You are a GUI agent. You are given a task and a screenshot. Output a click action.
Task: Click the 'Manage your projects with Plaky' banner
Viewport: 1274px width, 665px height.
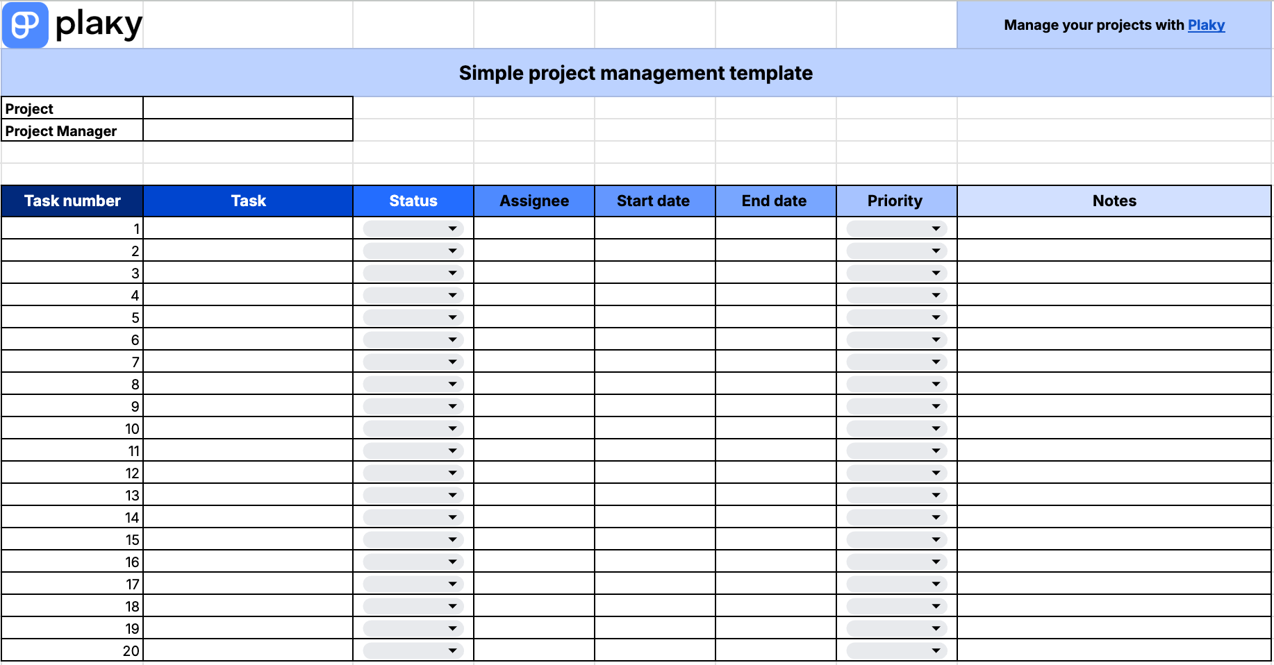[1114, 25]
